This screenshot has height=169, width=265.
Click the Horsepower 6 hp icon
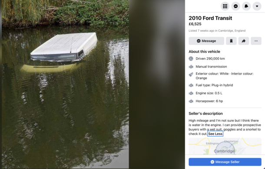(191, 101)
